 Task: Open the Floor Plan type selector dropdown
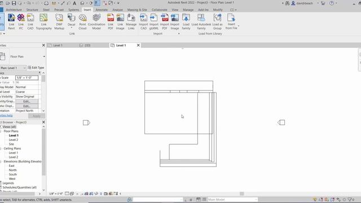[44, 56]
